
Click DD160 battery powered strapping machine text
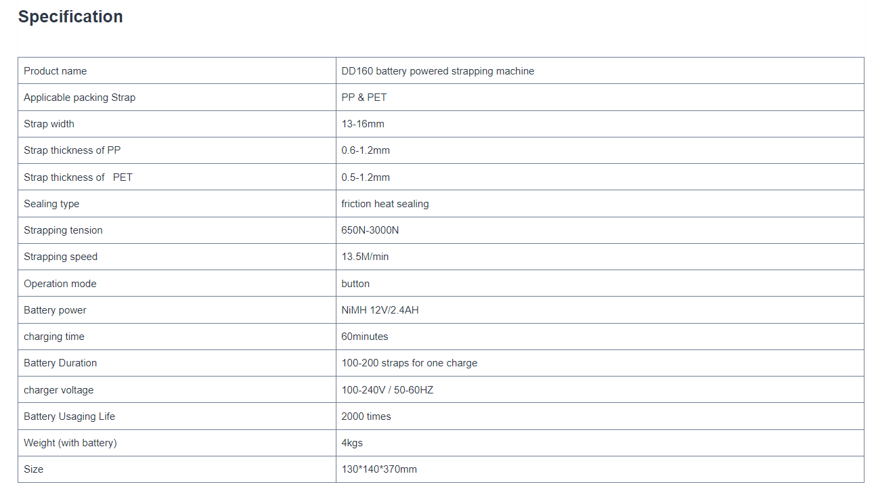tap(437, 71)
